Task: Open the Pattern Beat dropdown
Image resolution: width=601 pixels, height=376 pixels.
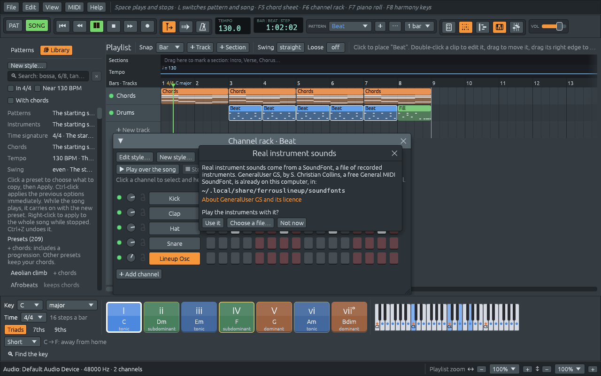Action: 350,26
